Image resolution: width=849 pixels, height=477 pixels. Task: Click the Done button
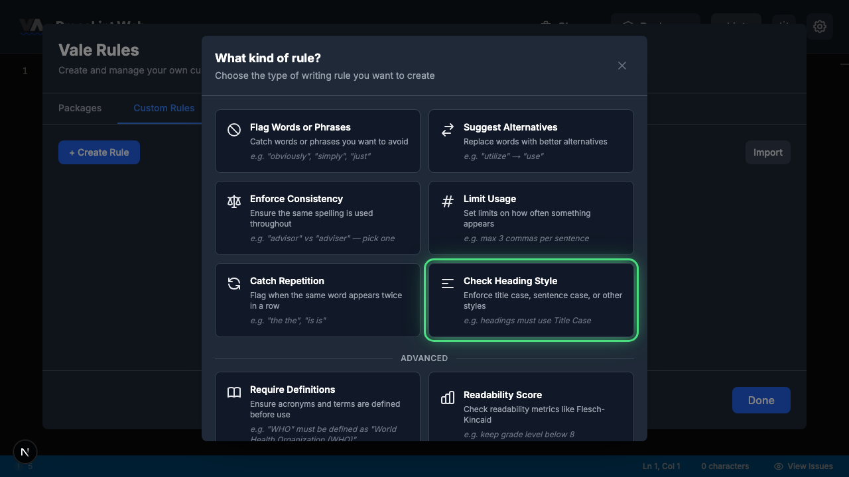761,400
